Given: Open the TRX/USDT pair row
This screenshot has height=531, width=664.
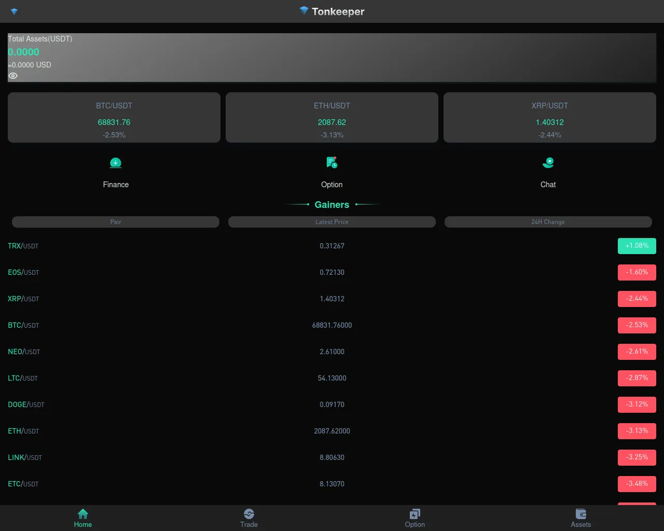Looking at the screenshot, I should pos(23,246).
